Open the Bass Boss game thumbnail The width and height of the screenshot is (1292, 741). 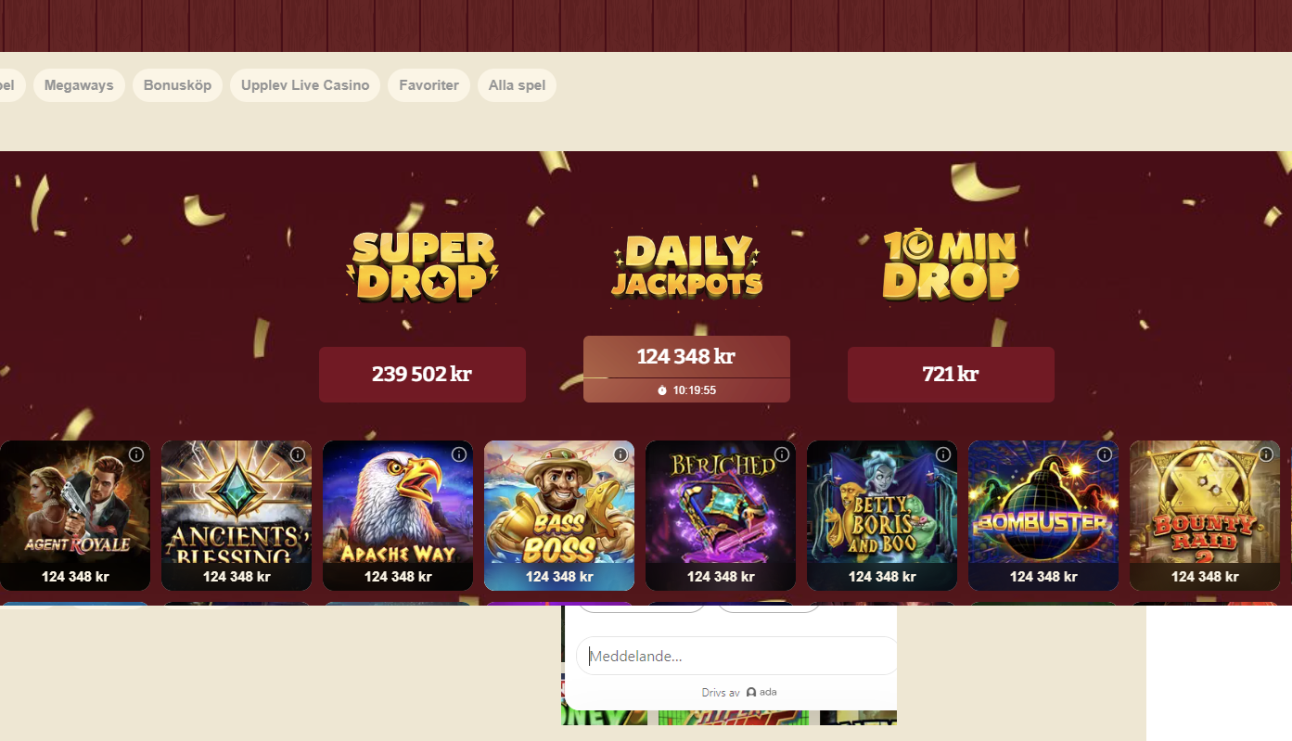[559, 516]
